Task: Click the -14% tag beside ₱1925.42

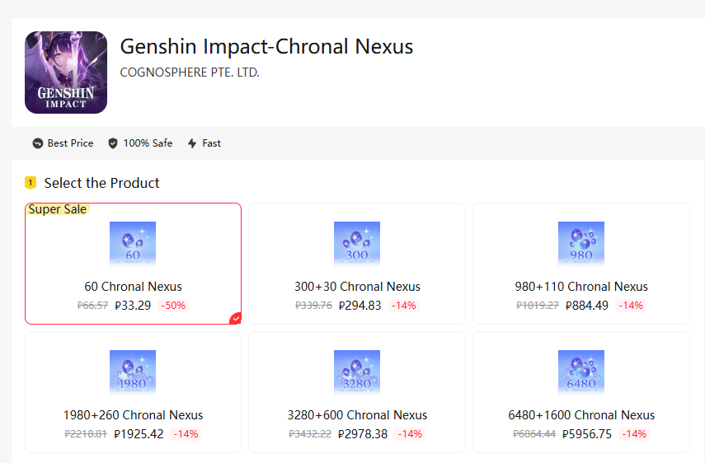Action: click(x=186, y=434)
